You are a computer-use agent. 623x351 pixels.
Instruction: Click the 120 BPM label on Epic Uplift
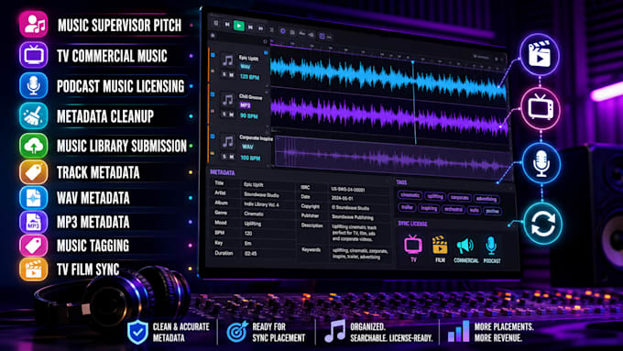249,77
